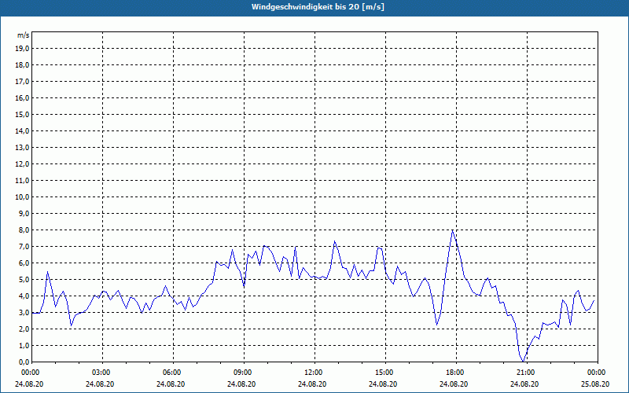Click the 14,0 y-axis label
Screen dimensions: 629x393
tap(23, 130)
